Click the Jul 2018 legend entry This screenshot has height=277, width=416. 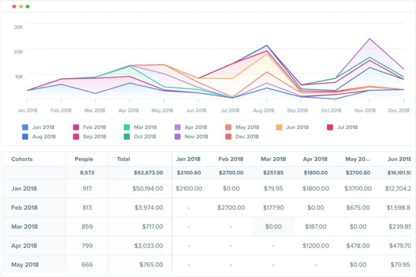coord(342,128)
